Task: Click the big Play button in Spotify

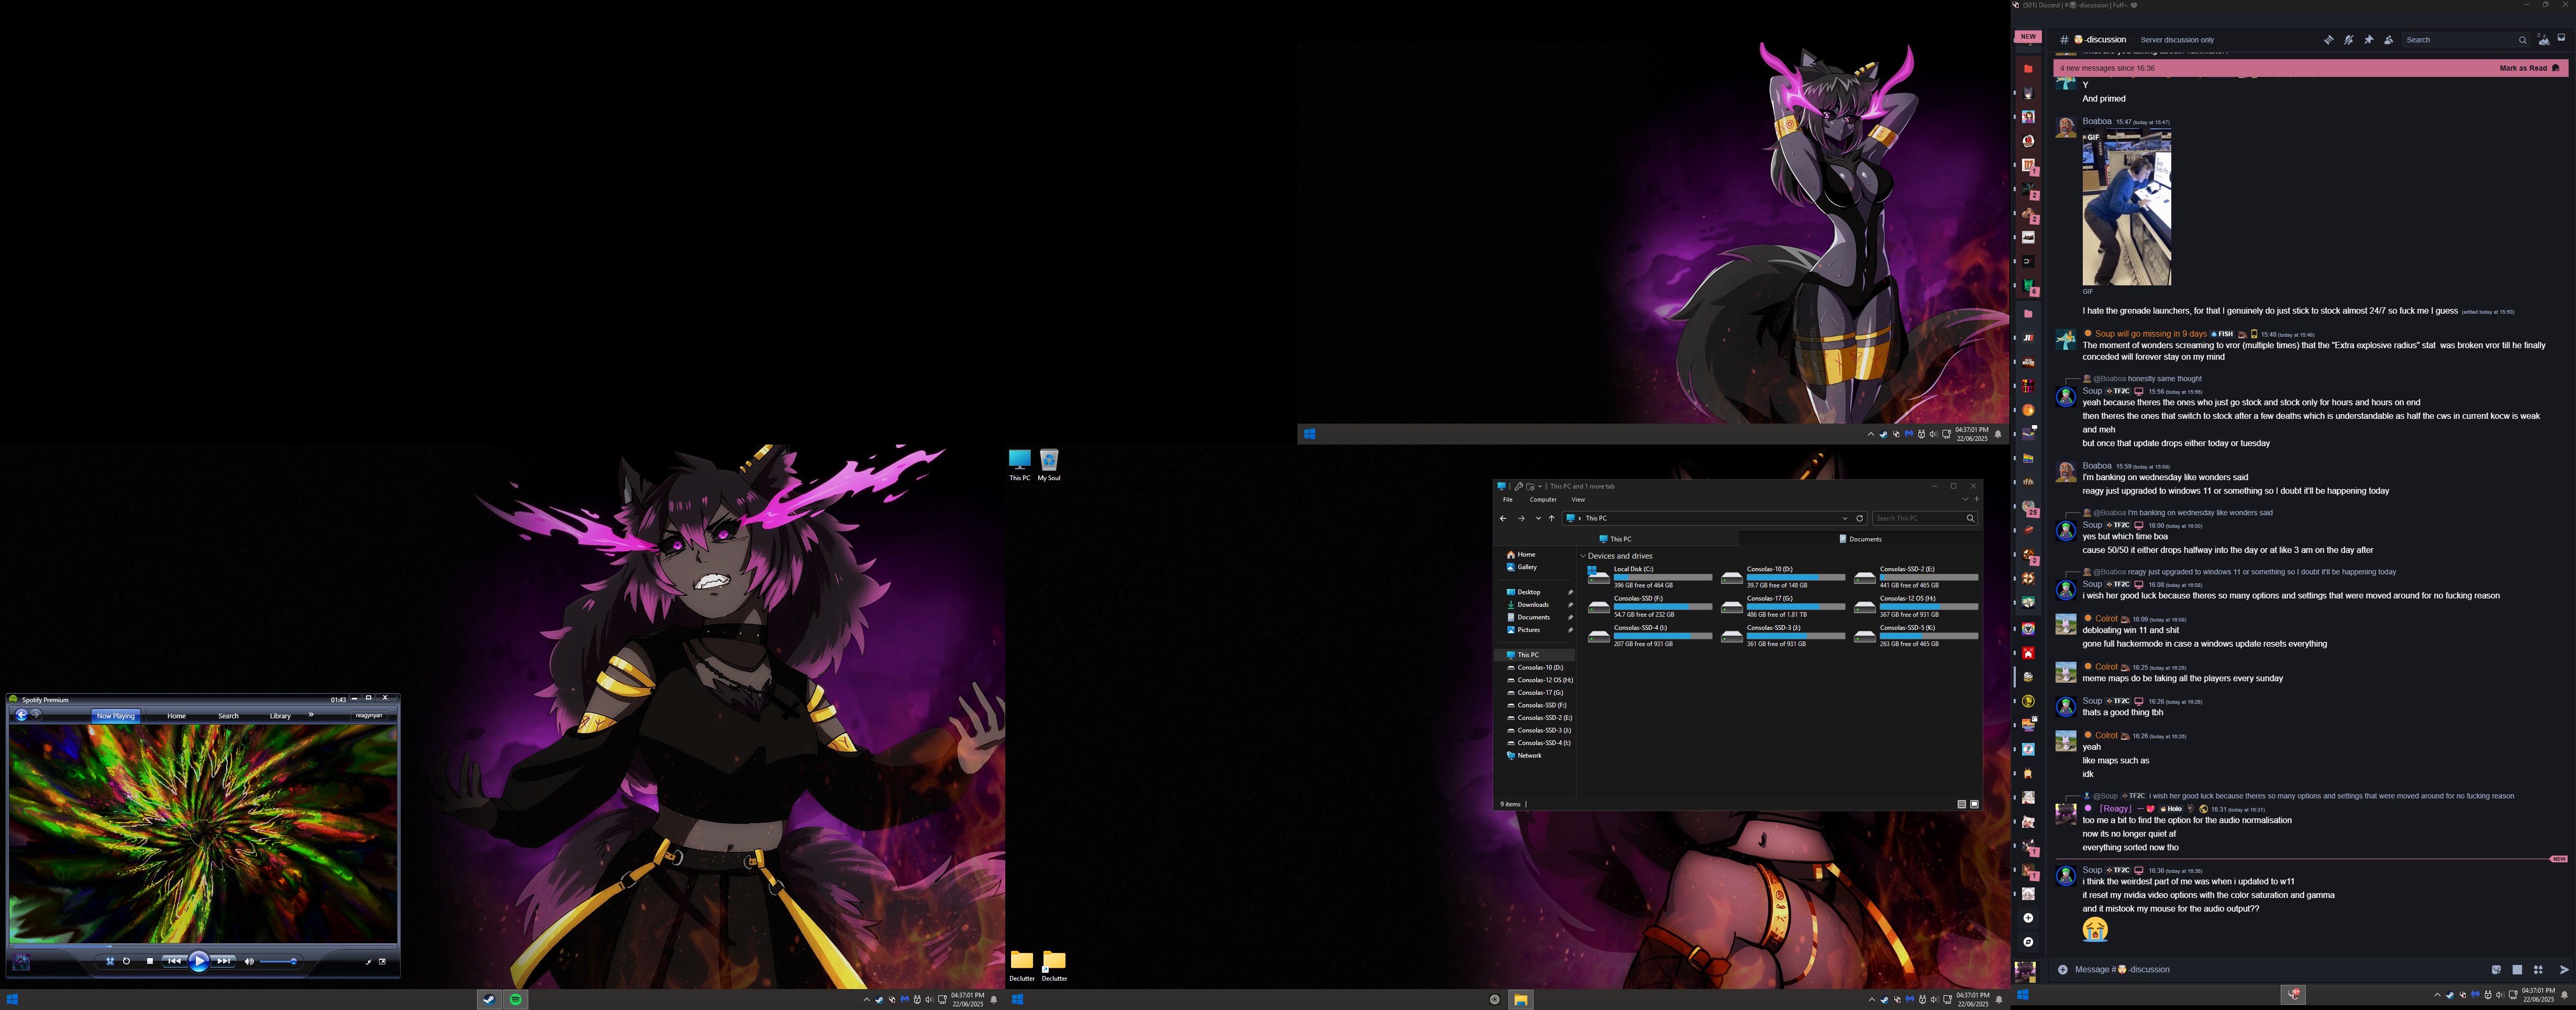Action: [x=199, y=961]
